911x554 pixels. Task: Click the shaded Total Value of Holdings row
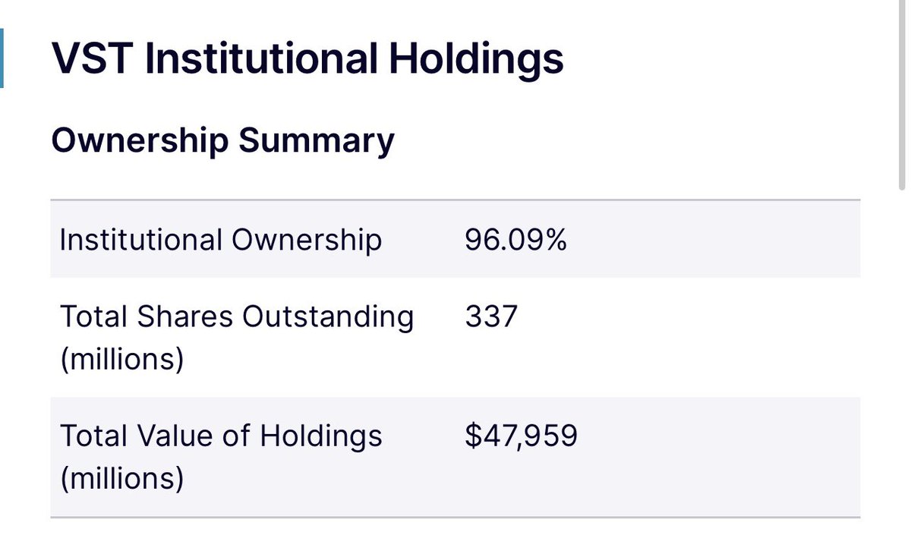tap(455, 457)
